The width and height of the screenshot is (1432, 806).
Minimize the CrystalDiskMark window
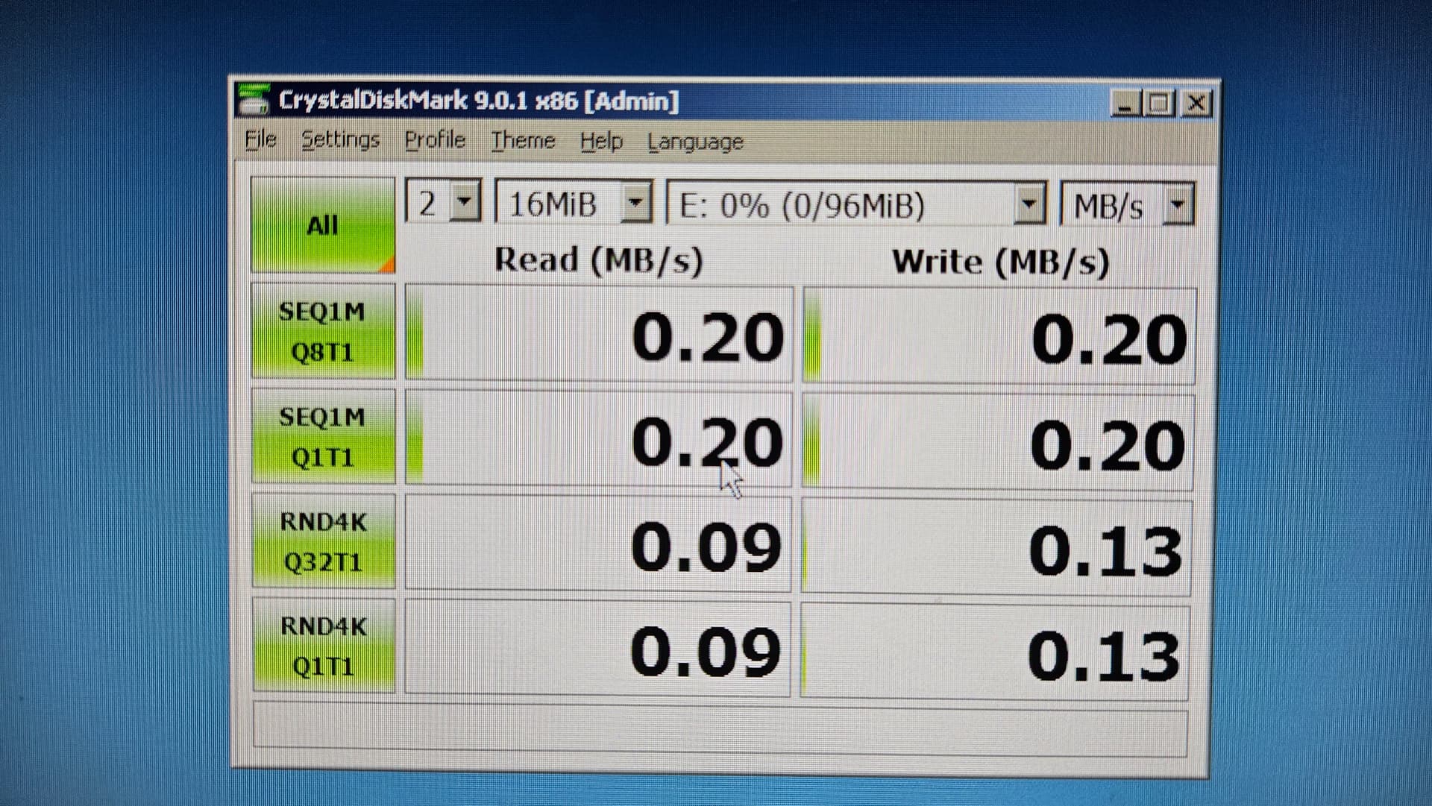[1125, 104]
